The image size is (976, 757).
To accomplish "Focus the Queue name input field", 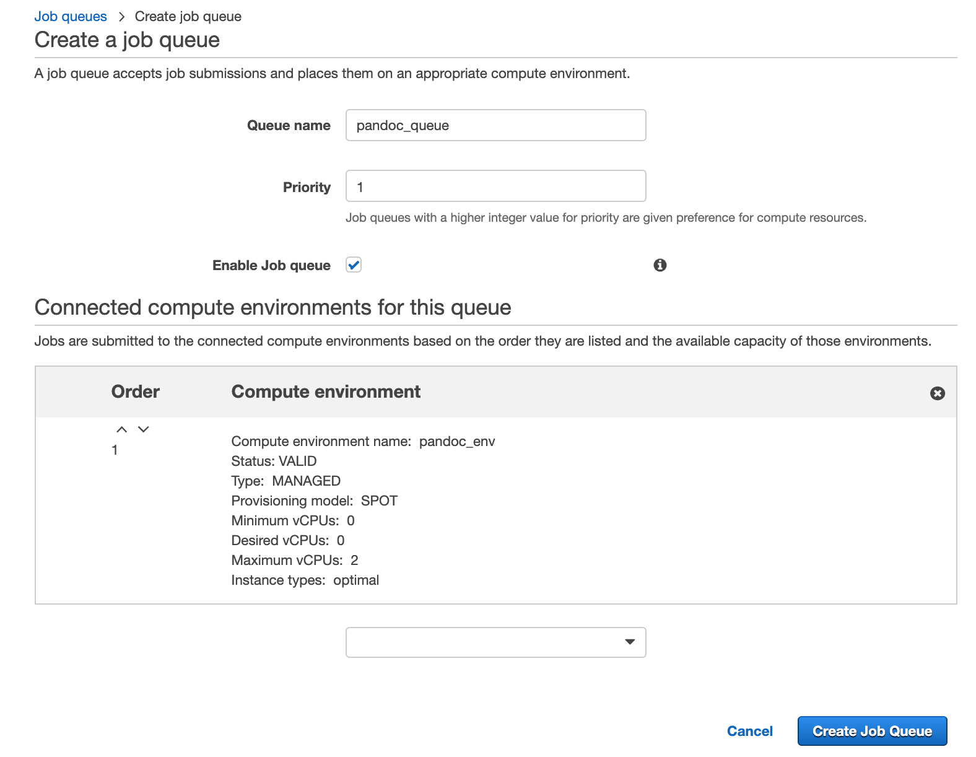I will (x=496, y=125).
